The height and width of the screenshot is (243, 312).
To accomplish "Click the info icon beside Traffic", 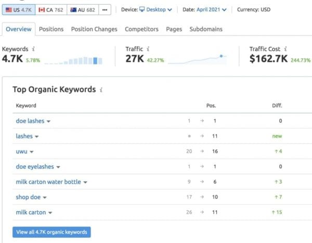I will pyautogui.click(x=148, y=49).
